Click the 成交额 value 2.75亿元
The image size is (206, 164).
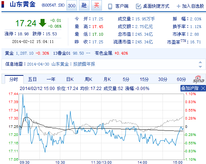pyautogui.click(x=144, y=27)
